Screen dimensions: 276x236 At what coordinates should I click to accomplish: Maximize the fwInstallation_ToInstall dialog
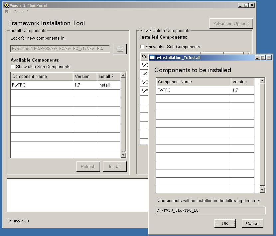(263, 58)
